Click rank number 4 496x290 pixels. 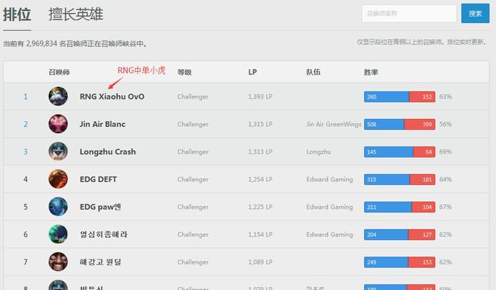pos(25,179)
